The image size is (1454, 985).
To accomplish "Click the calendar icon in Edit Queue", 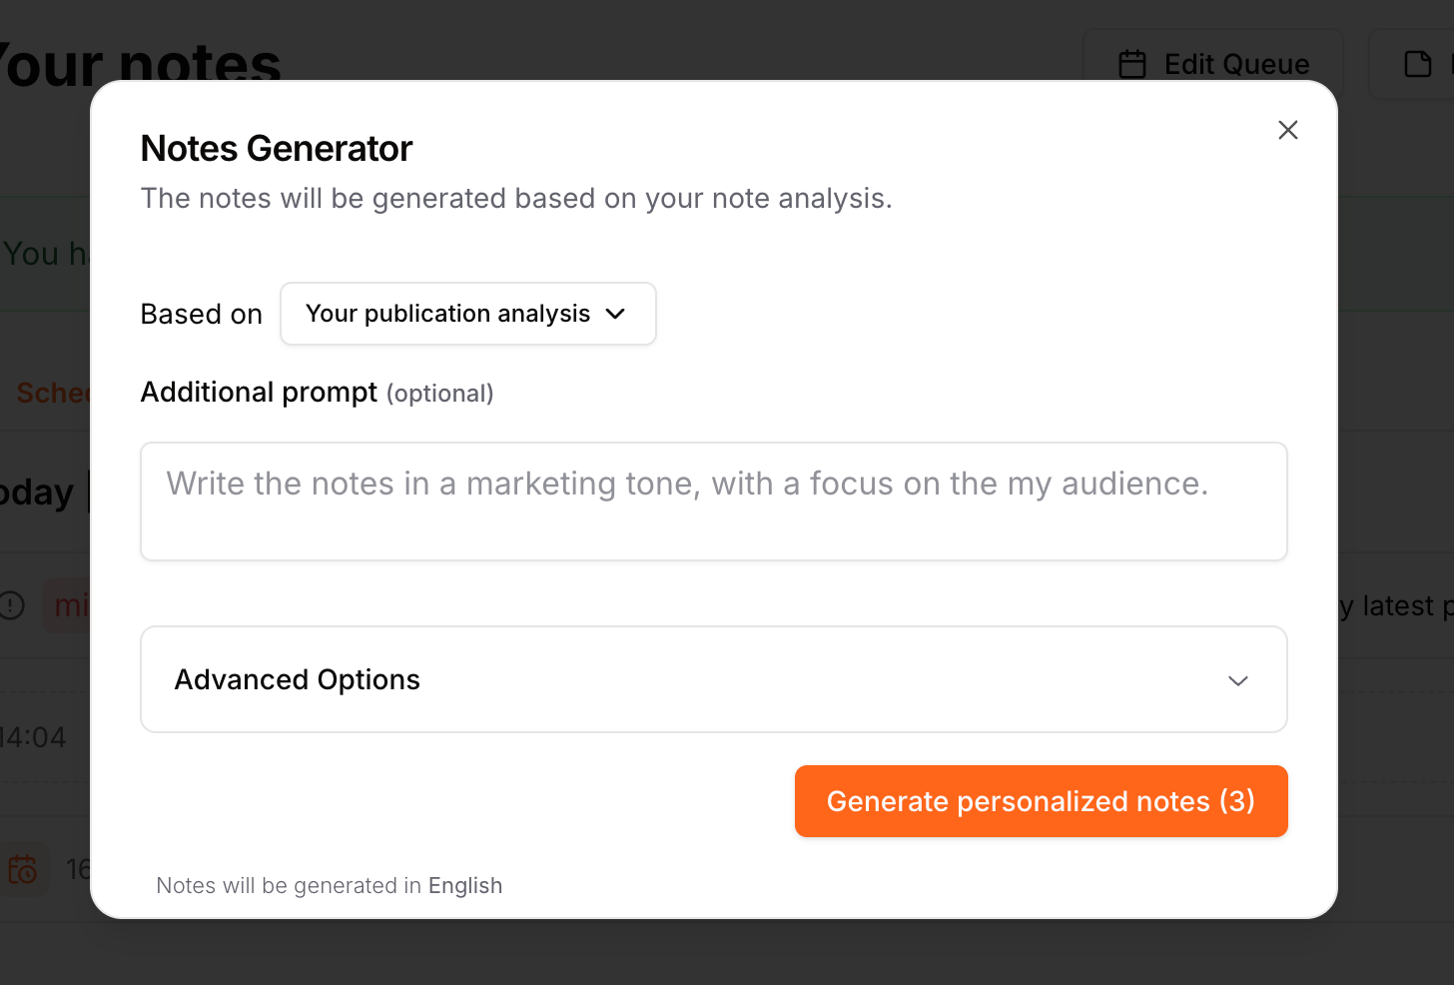I will [x=1132, y=65].
